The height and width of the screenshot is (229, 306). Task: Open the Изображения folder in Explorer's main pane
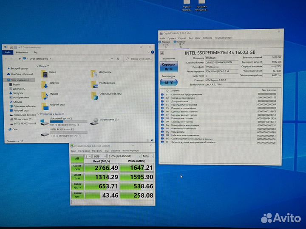[103, 85]
